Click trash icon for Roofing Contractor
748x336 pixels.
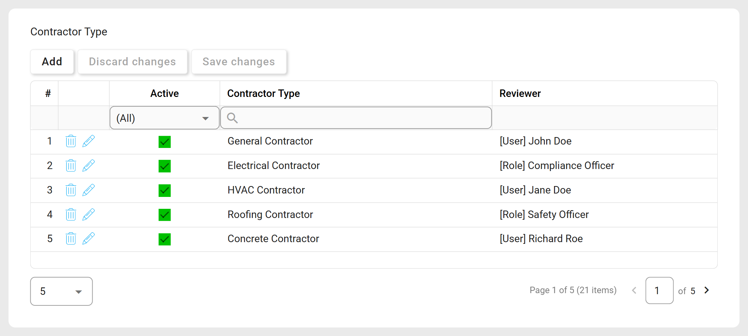(x=71, y=215)
